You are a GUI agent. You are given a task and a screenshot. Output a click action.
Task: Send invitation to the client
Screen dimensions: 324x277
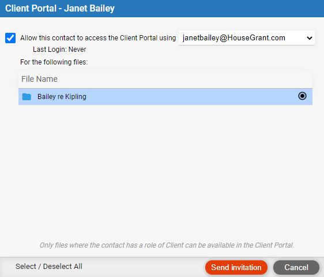(236, 268)
